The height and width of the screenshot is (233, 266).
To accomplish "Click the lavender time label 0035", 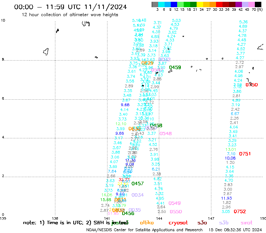I will [x=135, y=210].
